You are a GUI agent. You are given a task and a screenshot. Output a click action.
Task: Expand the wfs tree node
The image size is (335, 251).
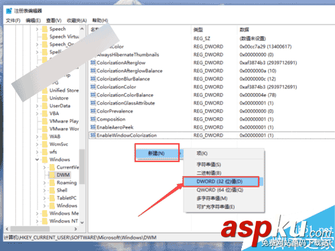[38, 152]
